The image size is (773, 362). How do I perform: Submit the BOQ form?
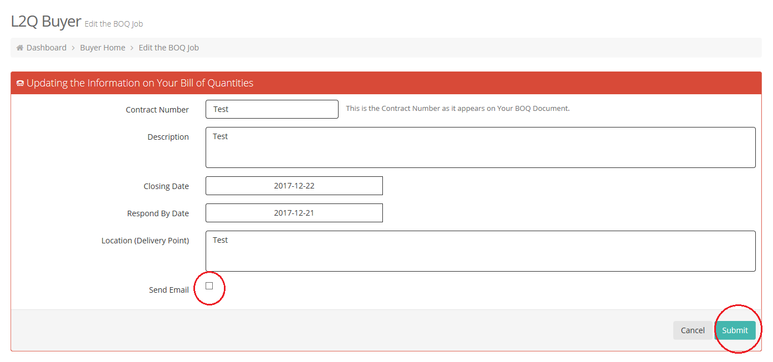click(735, 330)
